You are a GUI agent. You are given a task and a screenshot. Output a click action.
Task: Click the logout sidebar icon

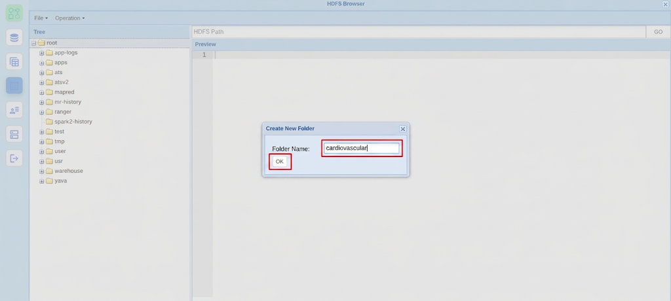14,158
